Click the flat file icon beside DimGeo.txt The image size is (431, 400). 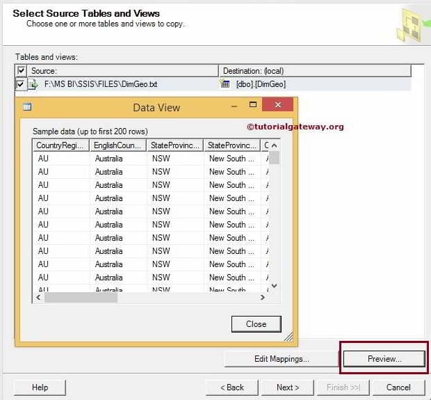tap(33, 84)
